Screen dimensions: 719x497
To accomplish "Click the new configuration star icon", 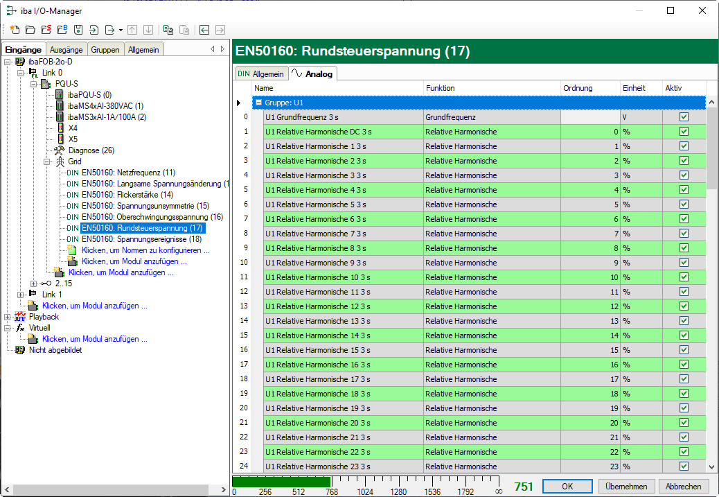I will click(x=15, y=30).
